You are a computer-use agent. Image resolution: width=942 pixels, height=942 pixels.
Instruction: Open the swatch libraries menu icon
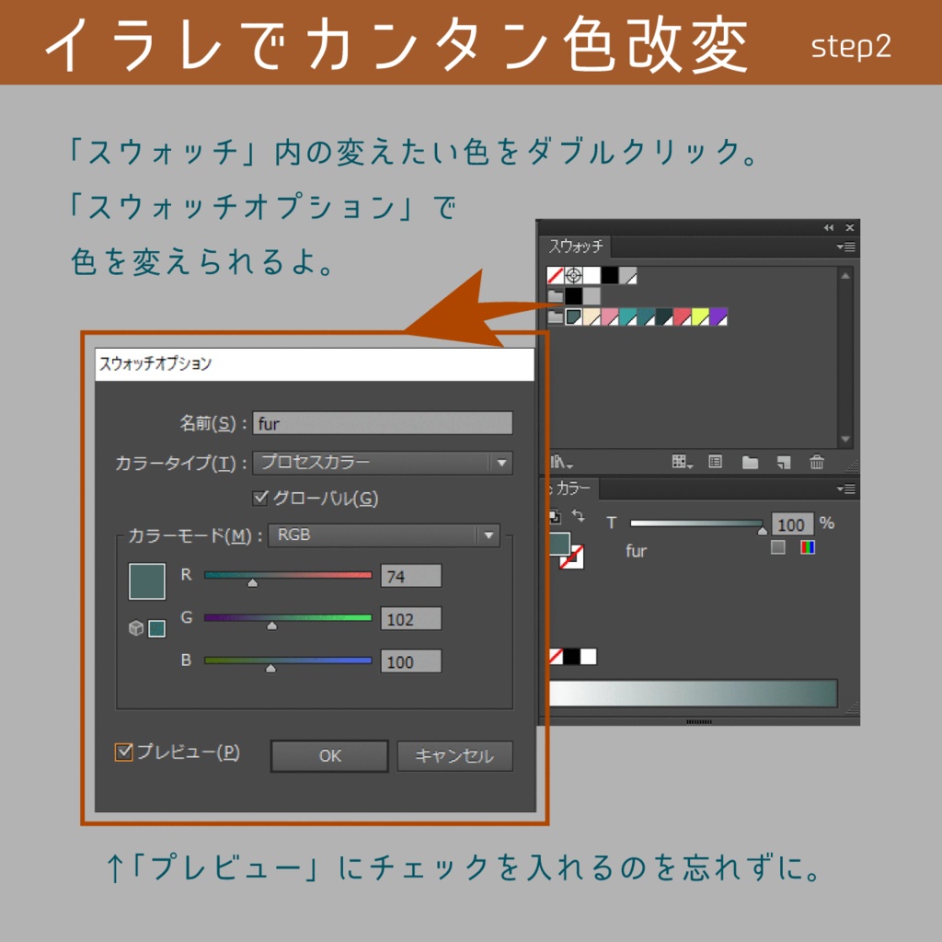(x=558, y=462)
